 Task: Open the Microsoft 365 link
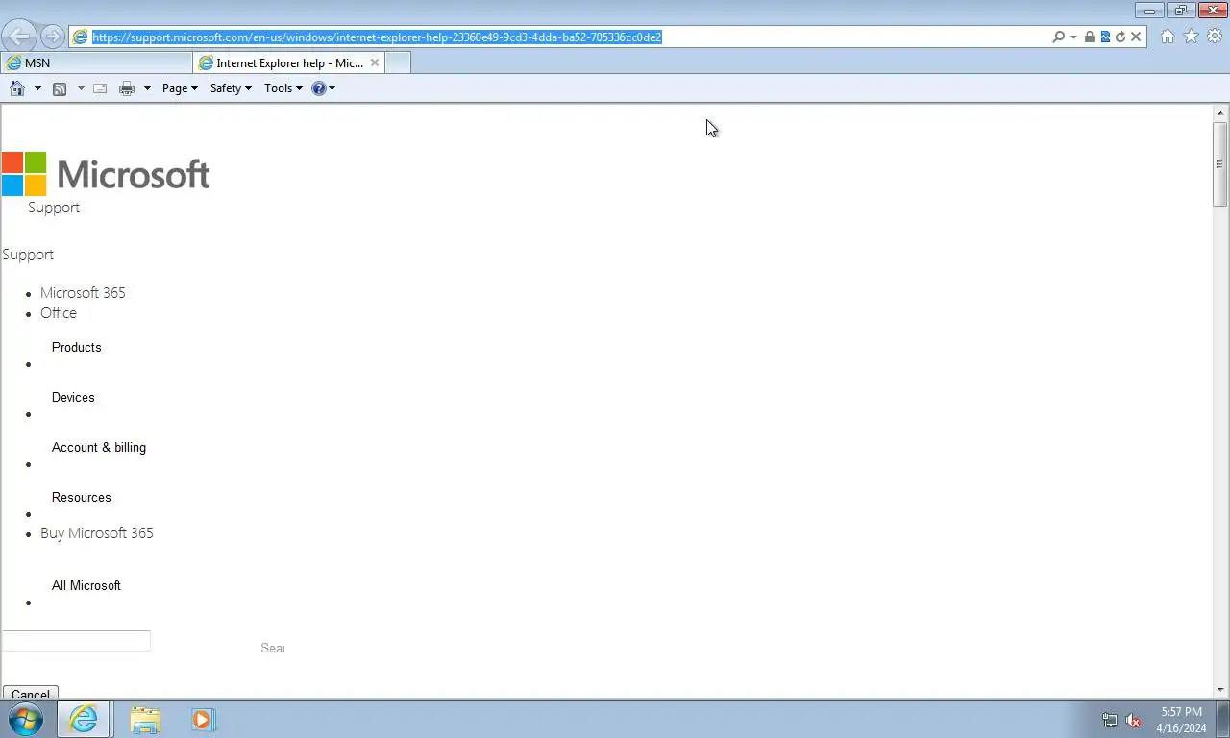[83, 293]
